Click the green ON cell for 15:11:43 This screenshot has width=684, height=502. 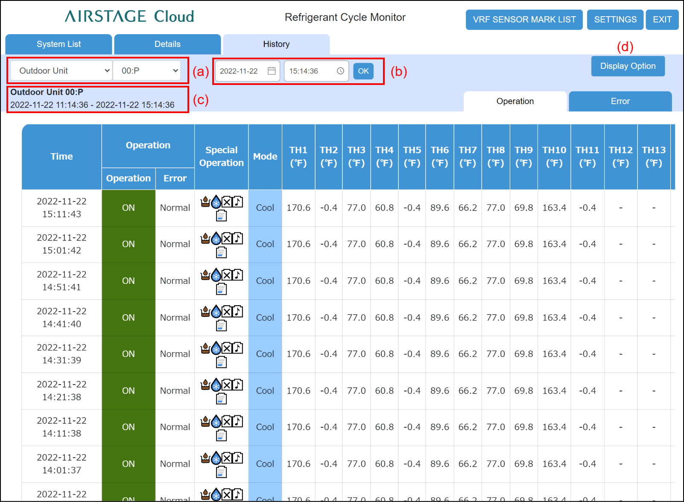[129, 208]
